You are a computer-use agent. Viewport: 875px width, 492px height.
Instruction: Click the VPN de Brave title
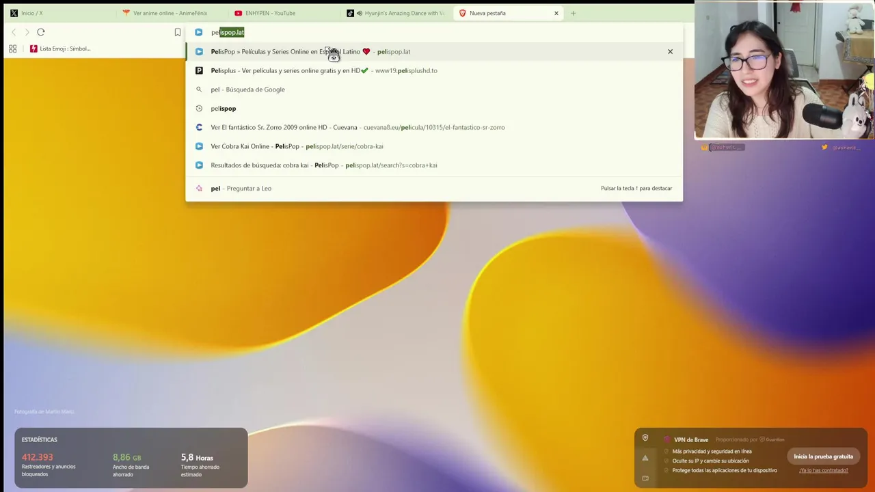[691, 439]
